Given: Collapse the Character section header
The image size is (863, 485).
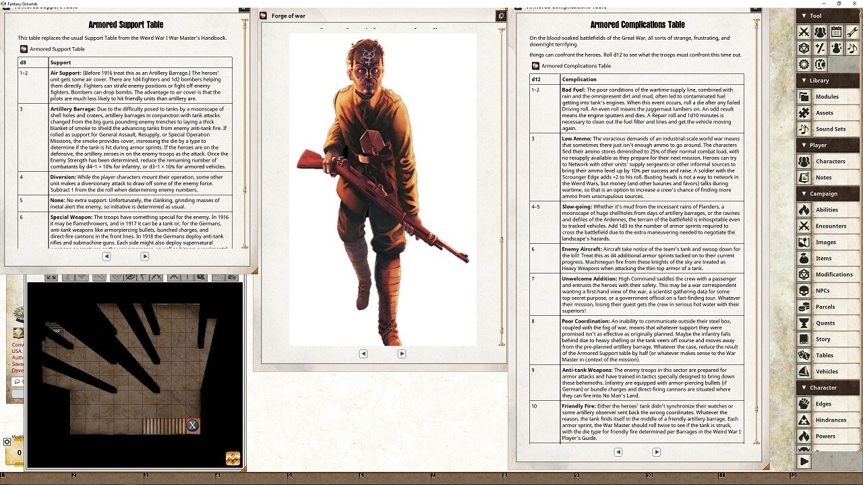Looking at the screenshot, I should point(804,387).
